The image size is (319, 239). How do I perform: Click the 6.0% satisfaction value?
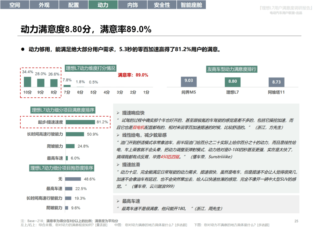point(75,158)
